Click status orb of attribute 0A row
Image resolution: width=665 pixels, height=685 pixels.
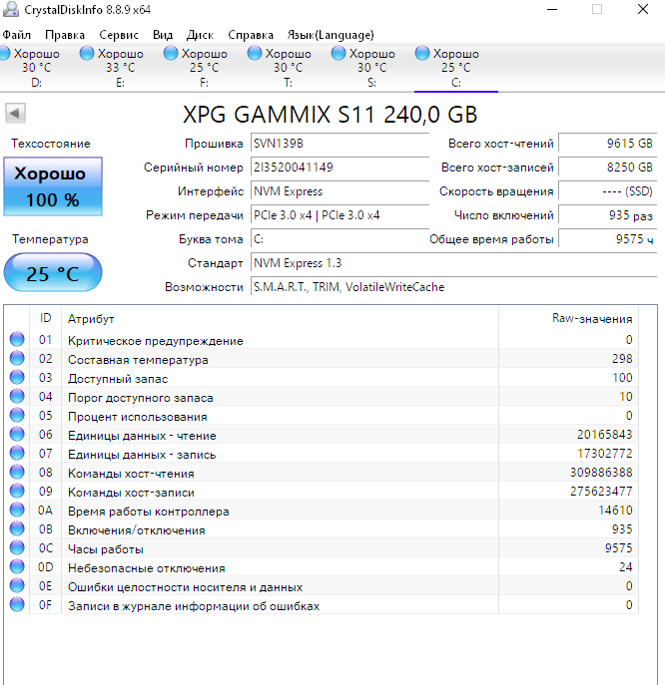(x=17, y=510)
